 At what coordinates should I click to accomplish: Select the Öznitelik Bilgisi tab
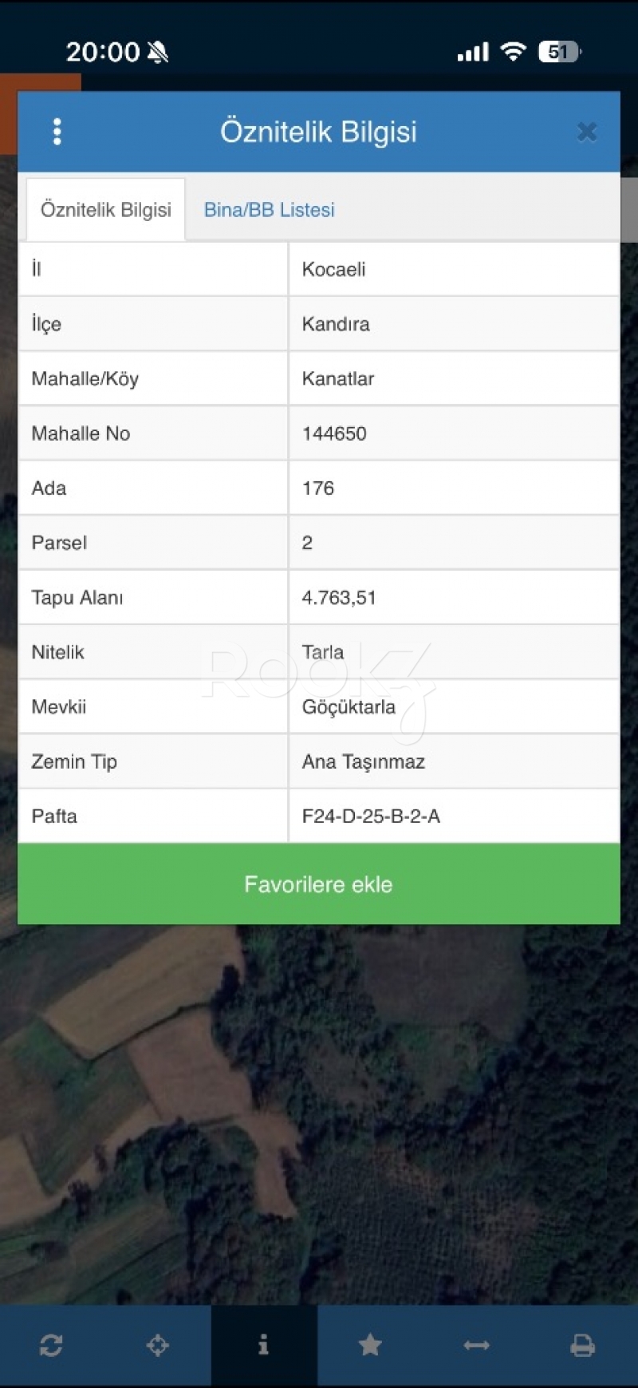[106, 210]
